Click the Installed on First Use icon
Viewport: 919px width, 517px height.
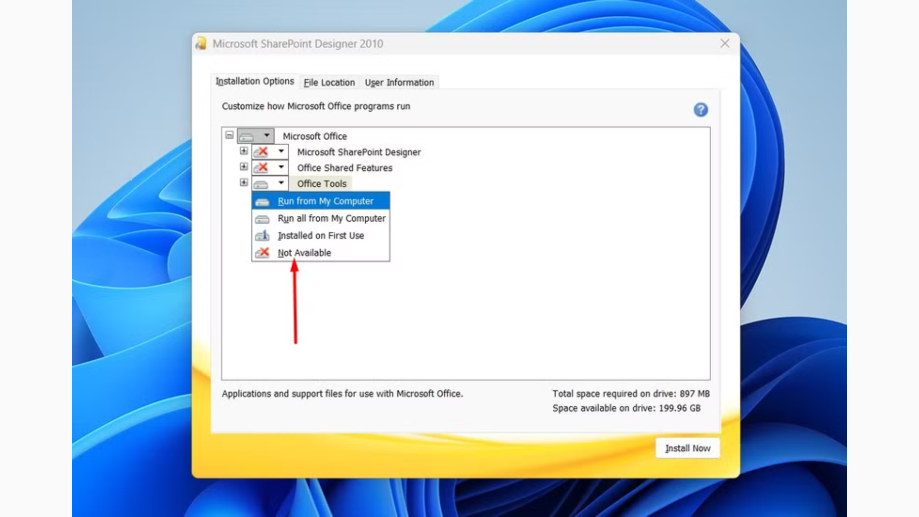[x=262, y=235]
